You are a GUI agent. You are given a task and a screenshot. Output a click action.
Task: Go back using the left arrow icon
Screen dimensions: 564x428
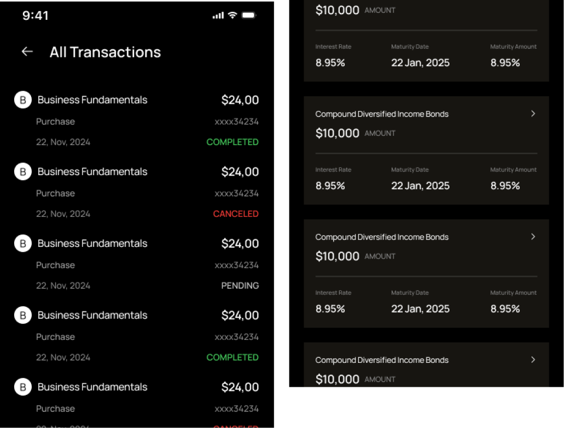click(27, 52)
